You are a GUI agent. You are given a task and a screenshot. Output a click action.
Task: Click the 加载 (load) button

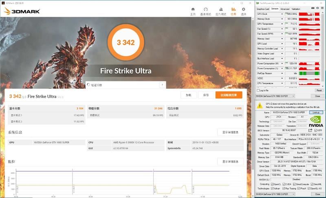coord(189,95)
